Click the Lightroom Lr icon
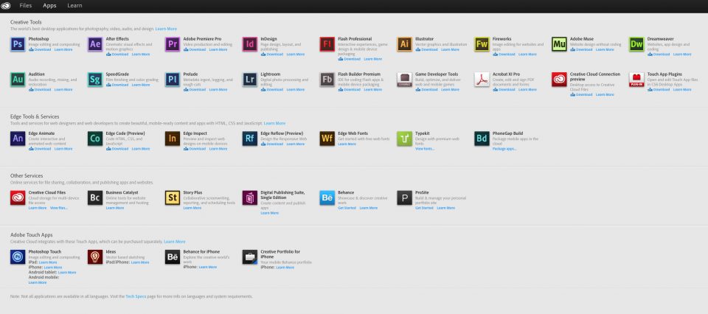708x314 pixels. click(250, 80)
